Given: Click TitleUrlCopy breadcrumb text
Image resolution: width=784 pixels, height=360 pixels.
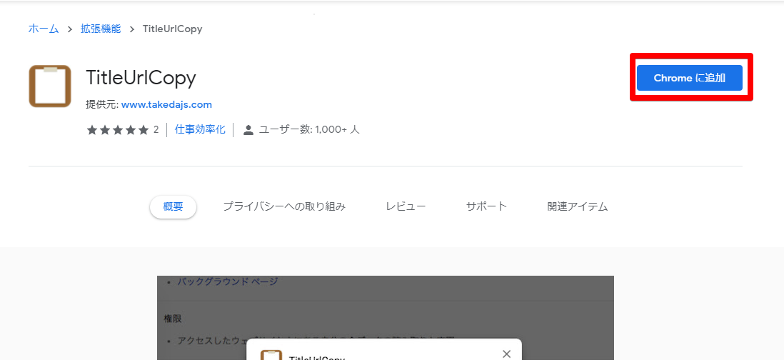Looking at the screenshot, I should [x=173, y=29].
